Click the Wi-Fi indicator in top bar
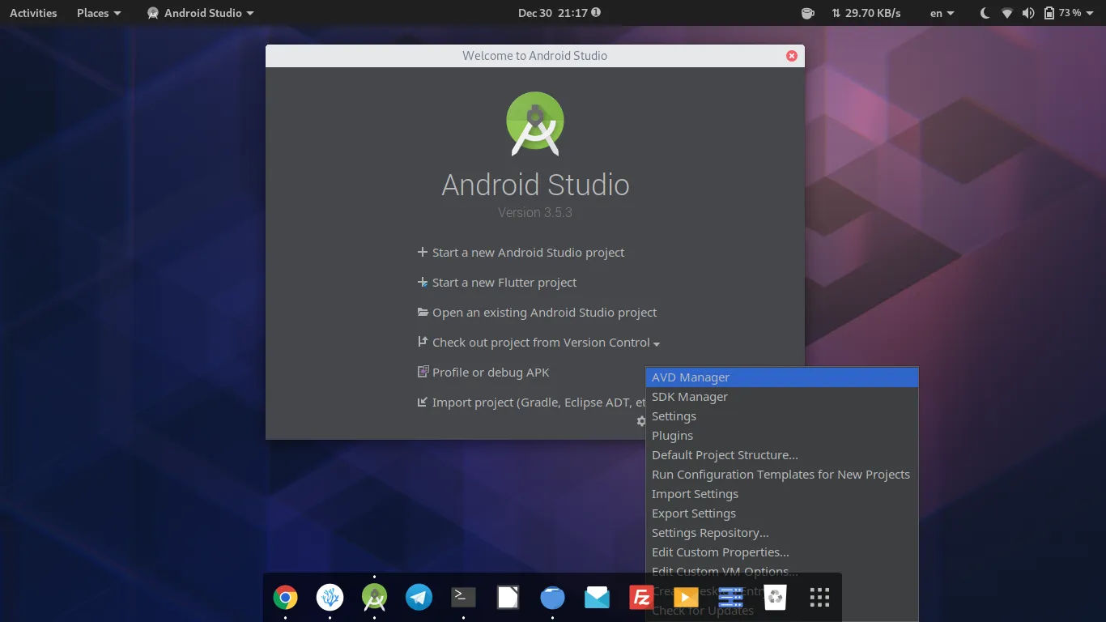 [x=1007, y=13]
